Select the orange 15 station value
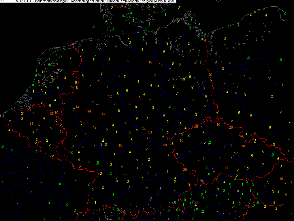The image size is (294, 221). 61,132
